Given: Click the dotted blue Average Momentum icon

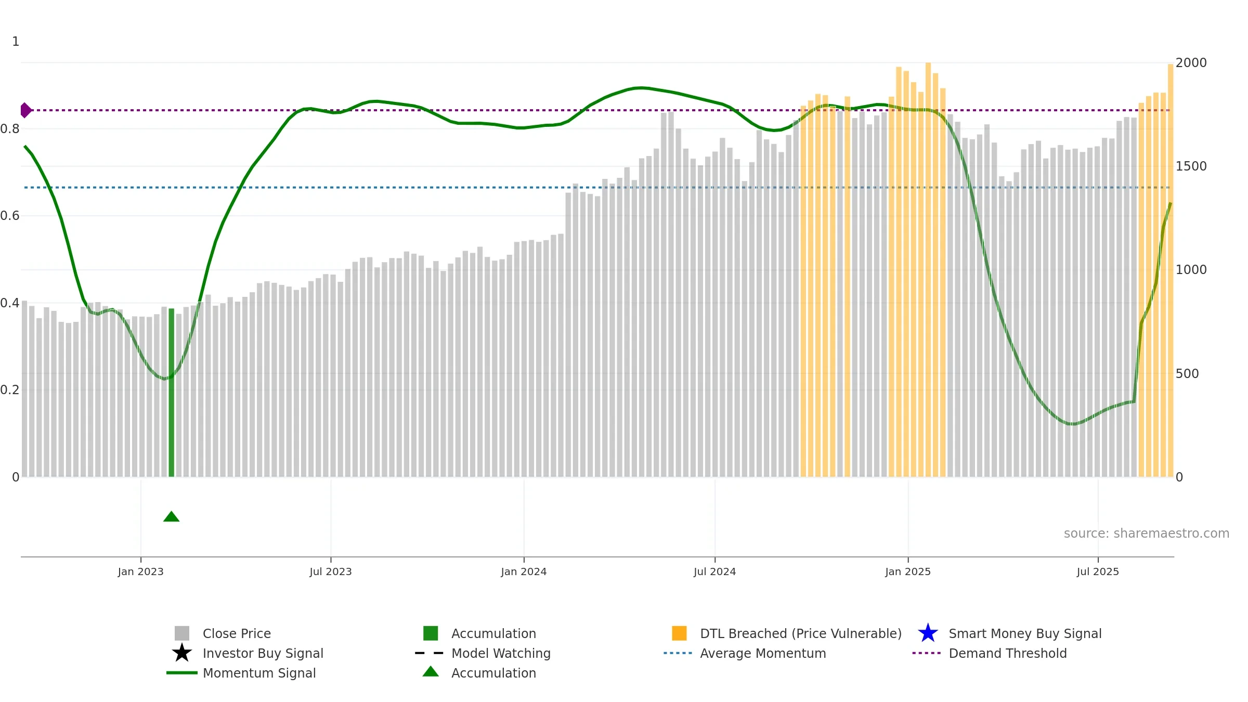Looking at the screenshot, I should tap(678, 653).
